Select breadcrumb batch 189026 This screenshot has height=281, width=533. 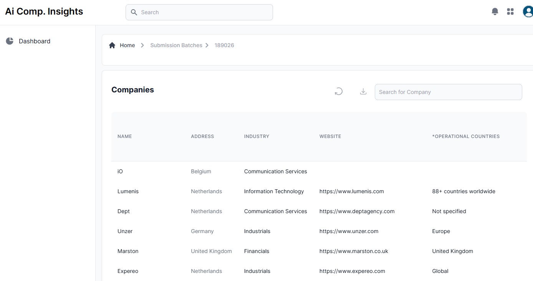click(224, 45)
